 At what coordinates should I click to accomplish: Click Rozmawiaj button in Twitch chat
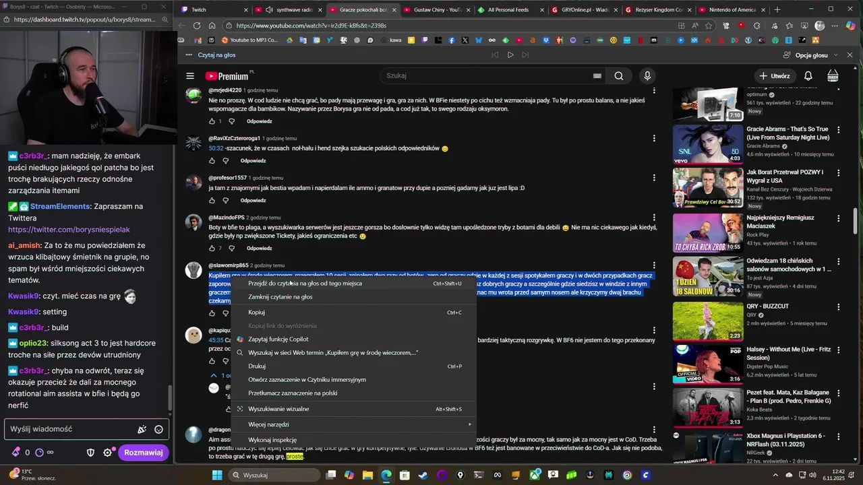pyautogui.click(x=144, y=453)
